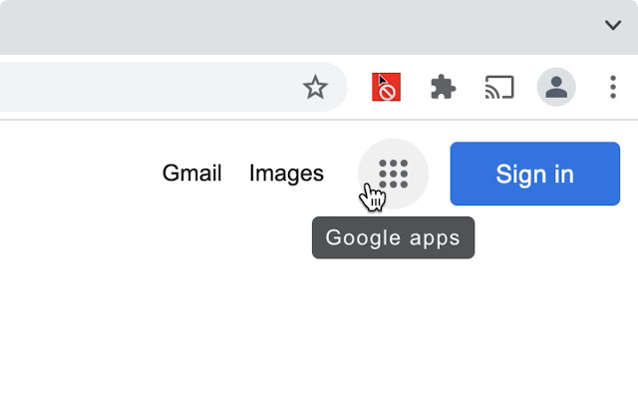Expand the tab search chevron

coord(613,25)
